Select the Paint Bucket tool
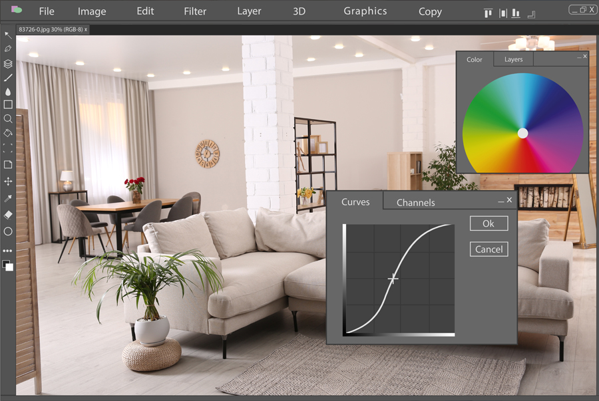This screenshot has width=599, height=401. [x=8, y=133]
